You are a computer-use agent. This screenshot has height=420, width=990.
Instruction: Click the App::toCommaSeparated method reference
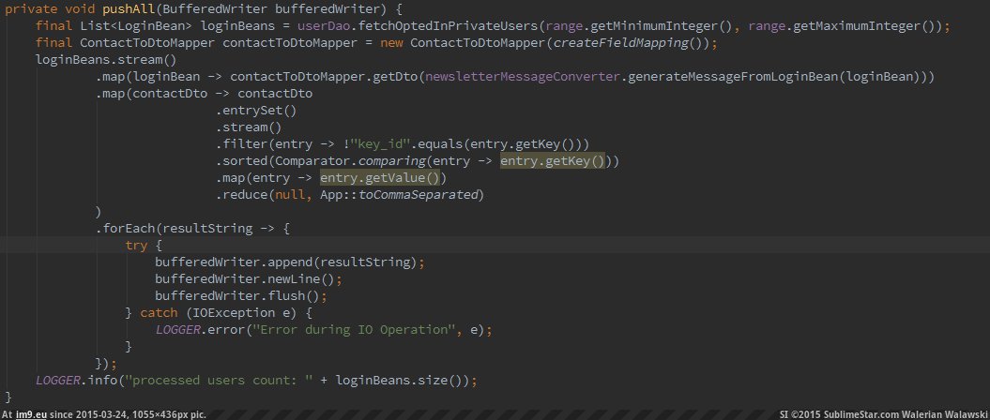[x=399, y=195]
